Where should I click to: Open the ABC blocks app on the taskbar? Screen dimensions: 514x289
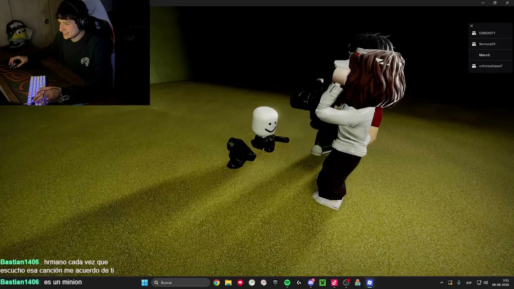(x=358, y=283)
